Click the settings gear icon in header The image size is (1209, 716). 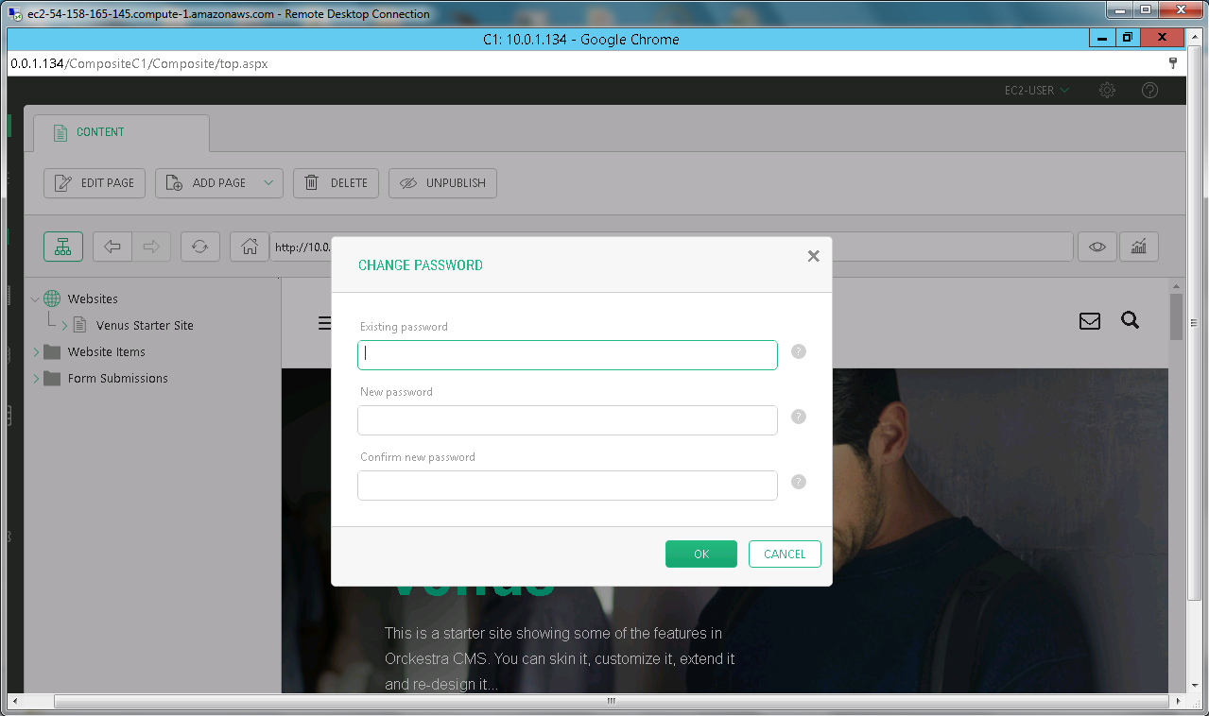coord(1107,91)
